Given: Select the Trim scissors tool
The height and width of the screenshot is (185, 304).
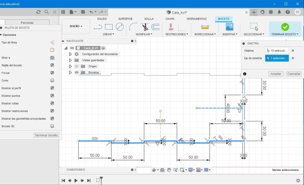Looking at the screenshot, I should coord(145,27).
